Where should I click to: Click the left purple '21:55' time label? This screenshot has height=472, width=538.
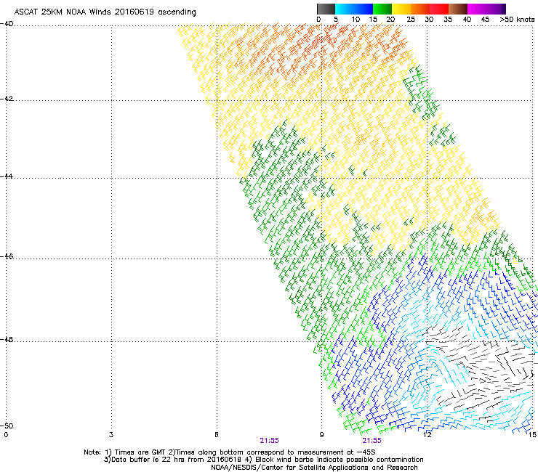(269, 441)
